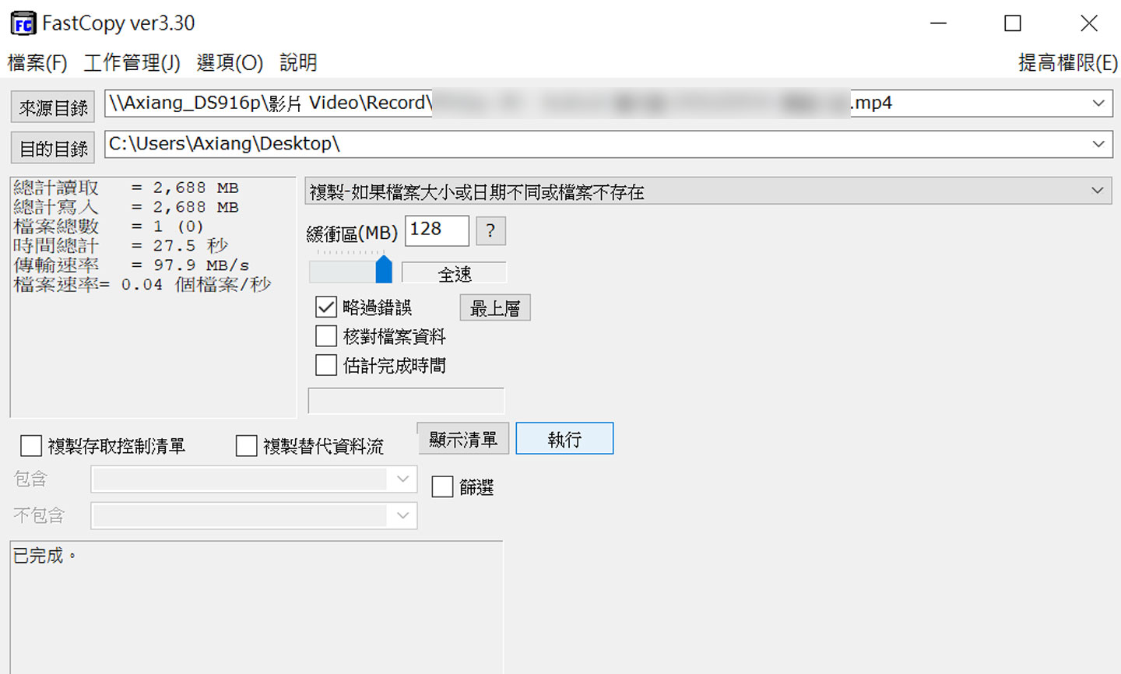Check the 複製存取控制清單 ACL copy option
Image resolution: width=1121 pixels, height=674 pixels.
[31, 445]
